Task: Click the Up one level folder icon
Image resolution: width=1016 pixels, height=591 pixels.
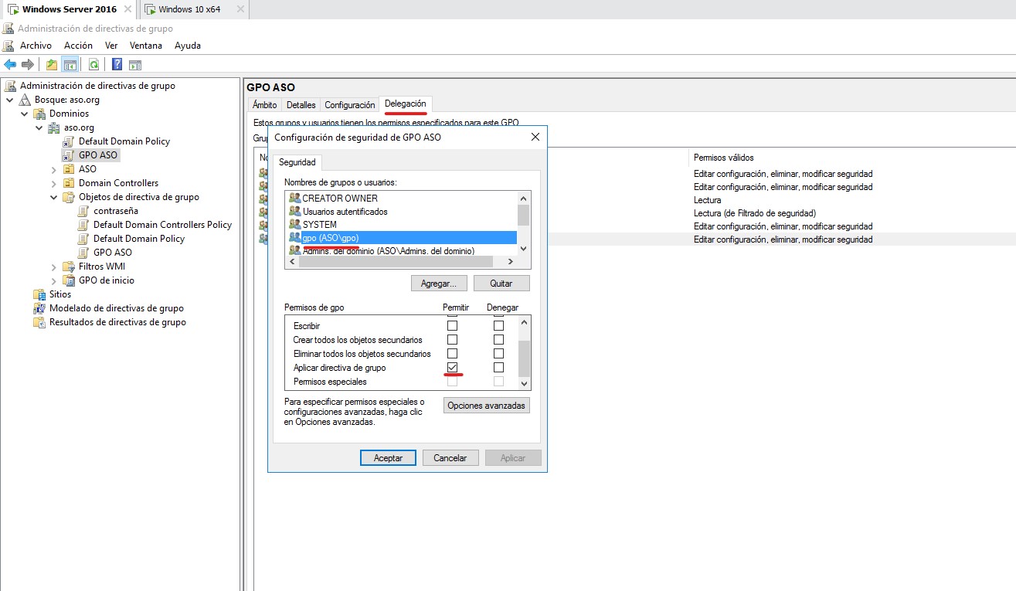Action: (x=52, y=64)
